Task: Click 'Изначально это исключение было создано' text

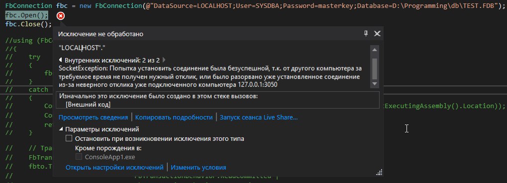Action: (158, 96)
